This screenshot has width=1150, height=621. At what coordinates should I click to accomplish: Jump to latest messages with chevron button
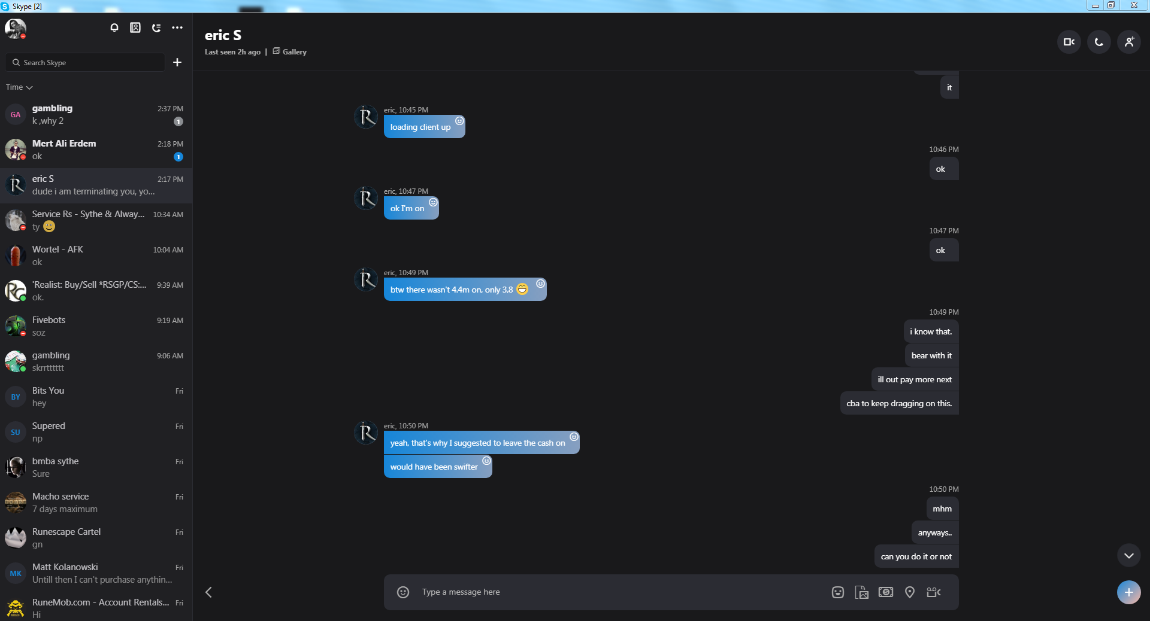click(x=1129, y=556)
